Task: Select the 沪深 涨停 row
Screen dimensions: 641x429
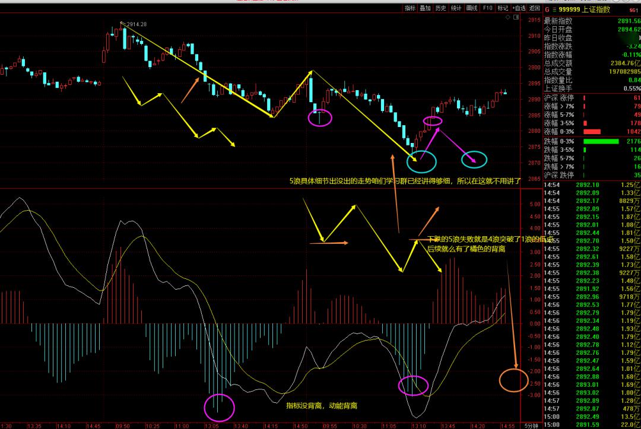Action: point(592,98)
